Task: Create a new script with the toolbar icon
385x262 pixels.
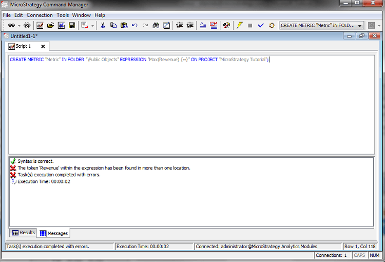Action: click(x=40, y=25)
